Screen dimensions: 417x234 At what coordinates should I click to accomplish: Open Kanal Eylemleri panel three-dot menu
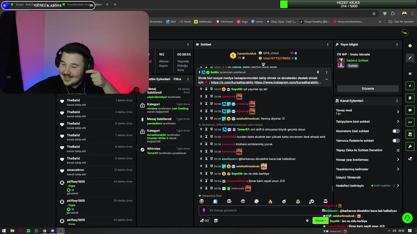click(397, 101)
